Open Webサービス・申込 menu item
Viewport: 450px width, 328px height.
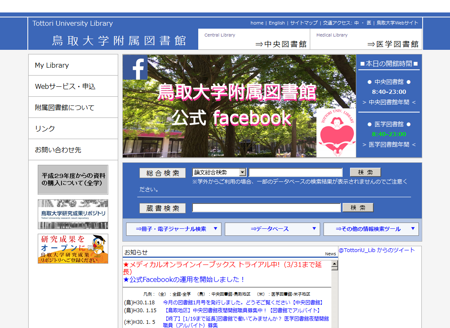[x=73, y=86]
